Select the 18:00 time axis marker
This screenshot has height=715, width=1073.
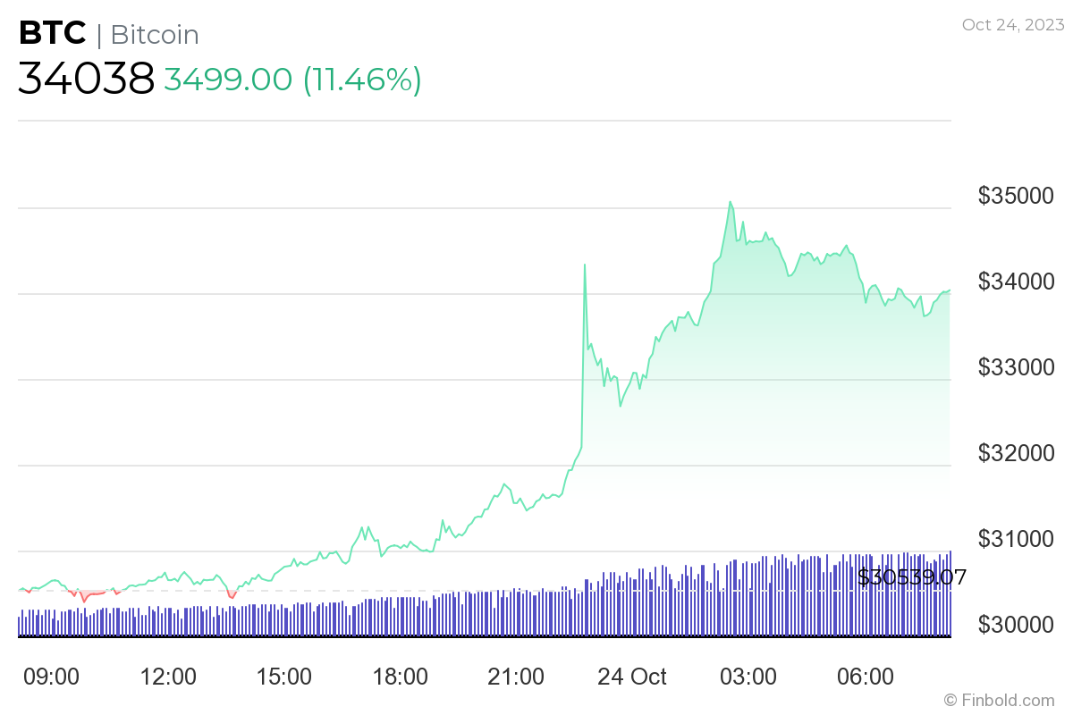[x=400, y=676]
